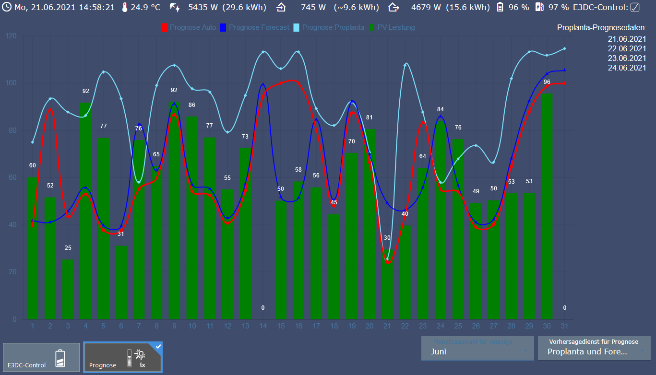The height and width of the screenshot is (375, 656).
Task: Toggle Prognose Auto legend series
Action: click(x=188, y=27)
